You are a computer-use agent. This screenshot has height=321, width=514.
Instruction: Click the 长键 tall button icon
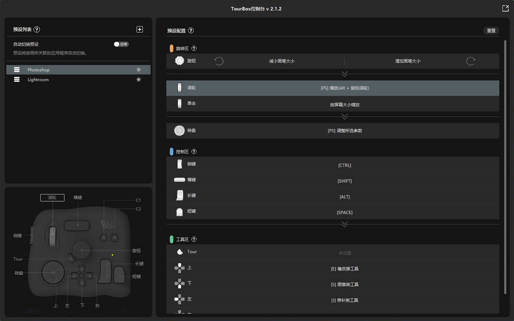click(180, 195)
